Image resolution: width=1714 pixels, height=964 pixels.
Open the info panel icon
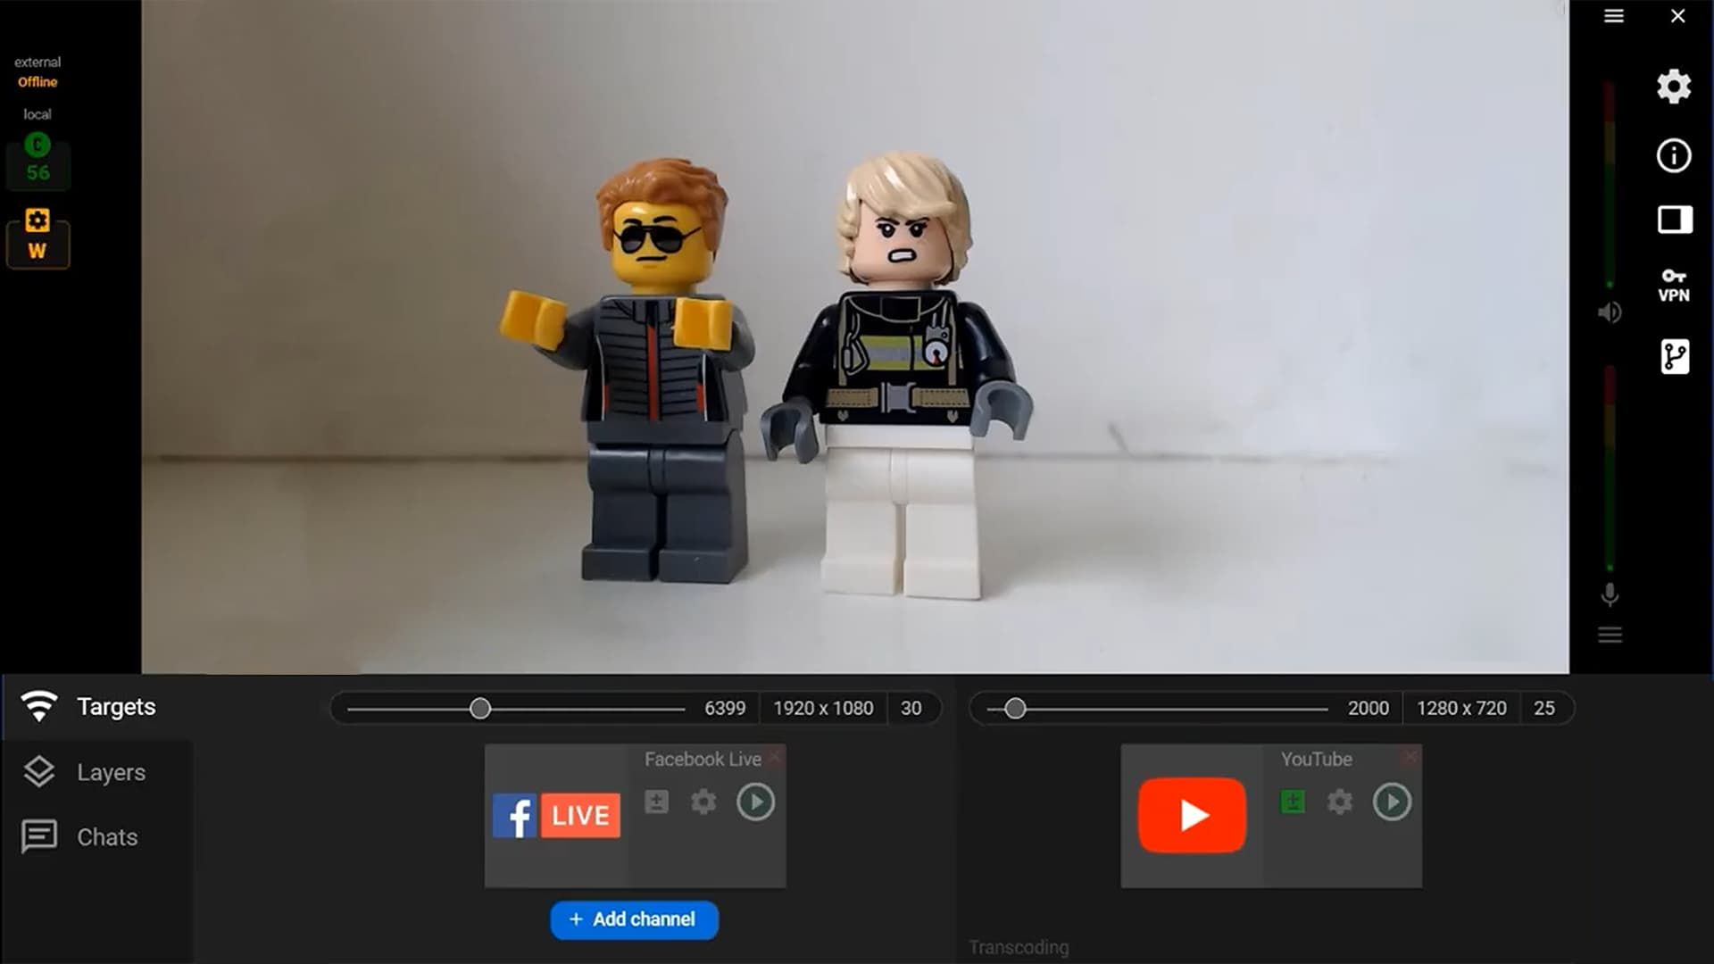pos(1674,155)
